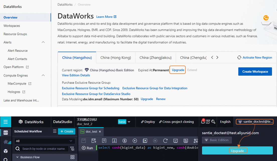The image size is (277, 161).
Task: Open the All filter combo box
Action: tap(45, 141)
